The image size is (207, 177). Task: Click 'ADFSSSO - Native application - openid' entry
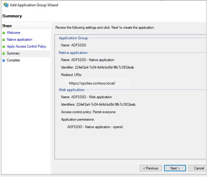(x=95, y=127)
